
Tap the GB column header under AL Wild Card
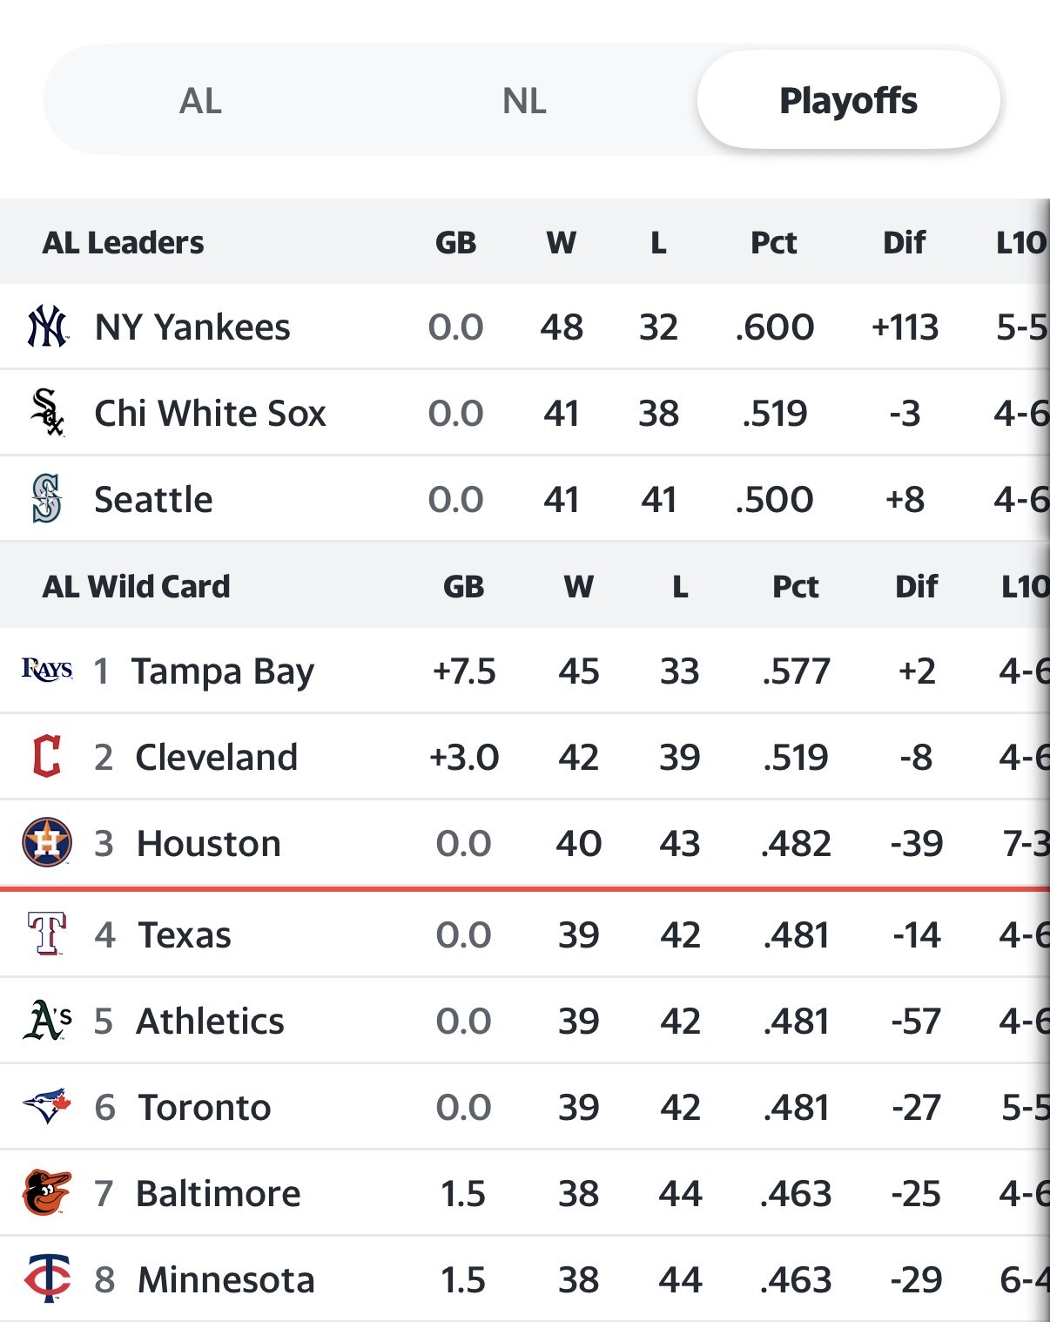tap(463, 586)
